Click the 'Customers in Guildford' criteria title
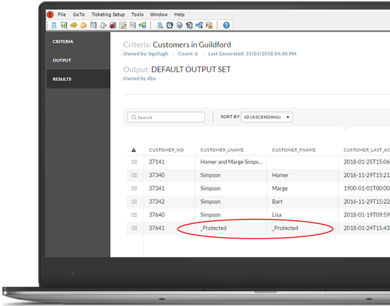The width and height of the screenshot is (390, 306). 192,44
